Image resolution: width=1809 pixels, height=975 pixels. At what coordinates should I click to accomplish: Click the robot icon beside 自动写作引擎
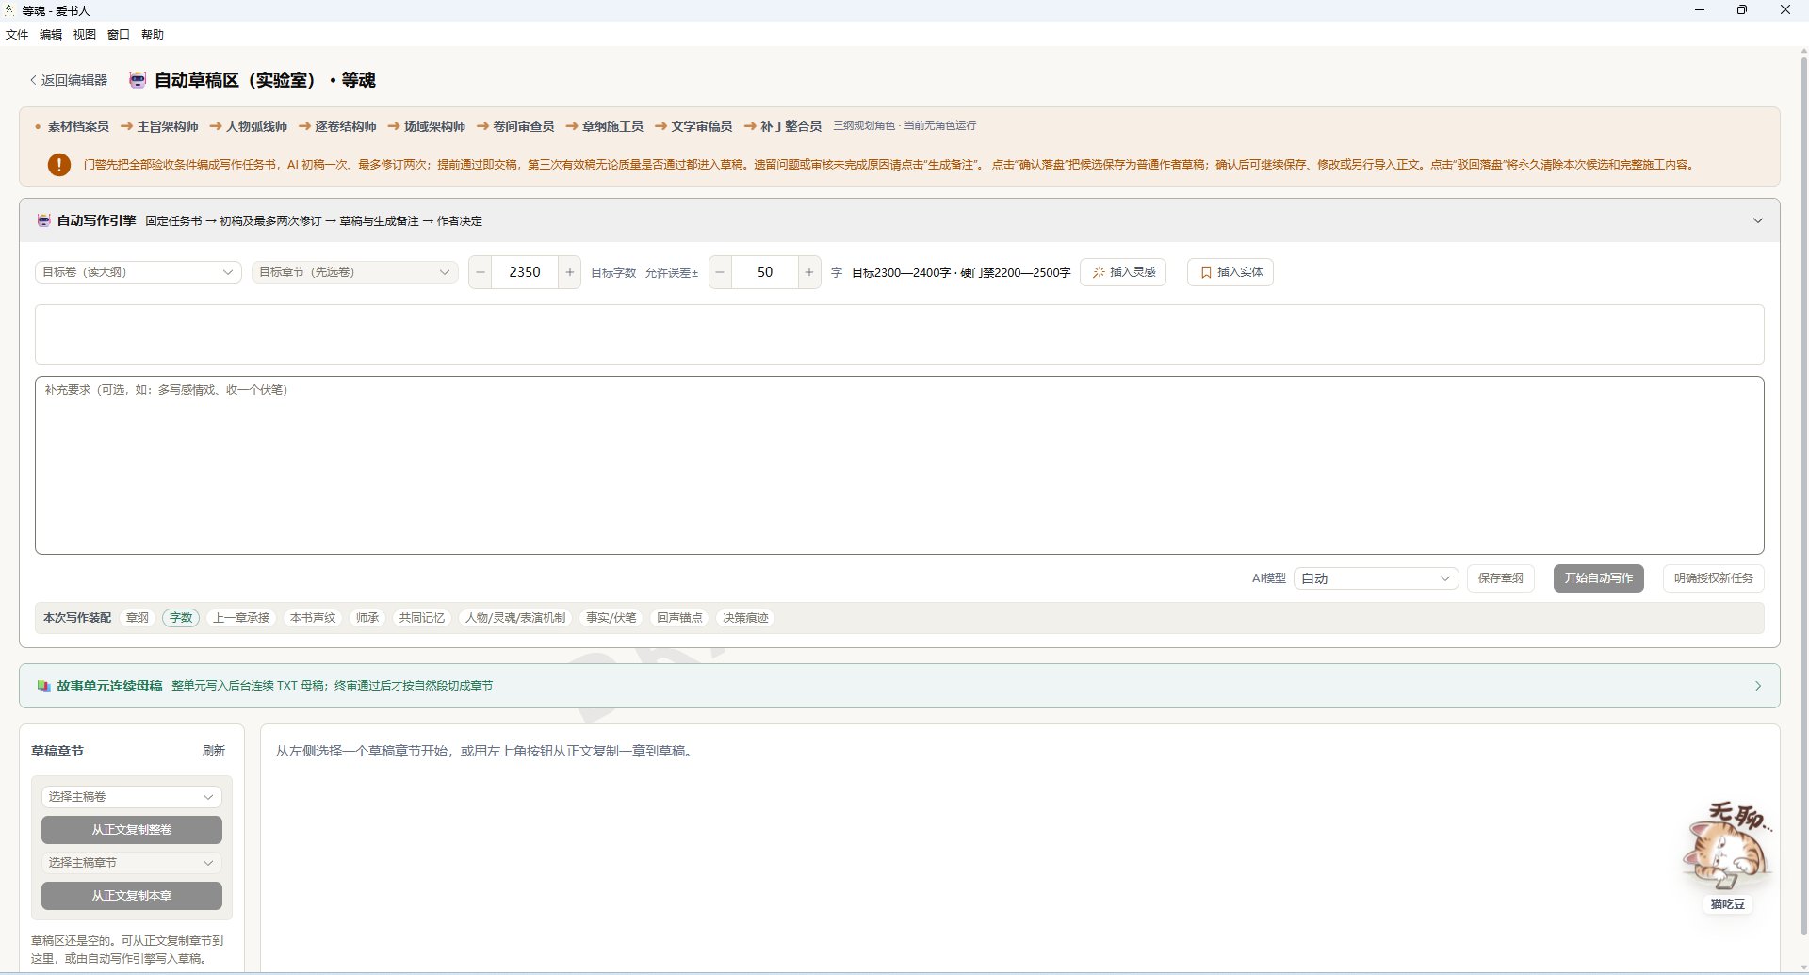coord(43,220)
